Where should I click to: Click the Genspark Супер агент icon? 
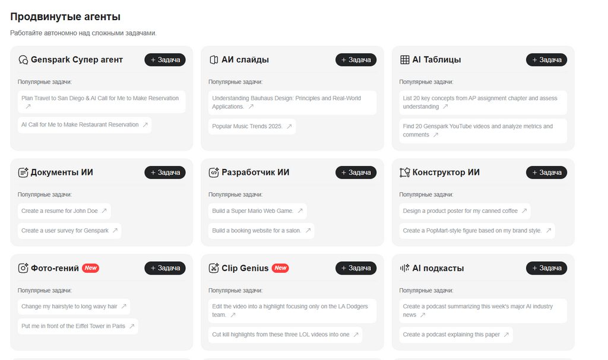(x=23, y=60)
